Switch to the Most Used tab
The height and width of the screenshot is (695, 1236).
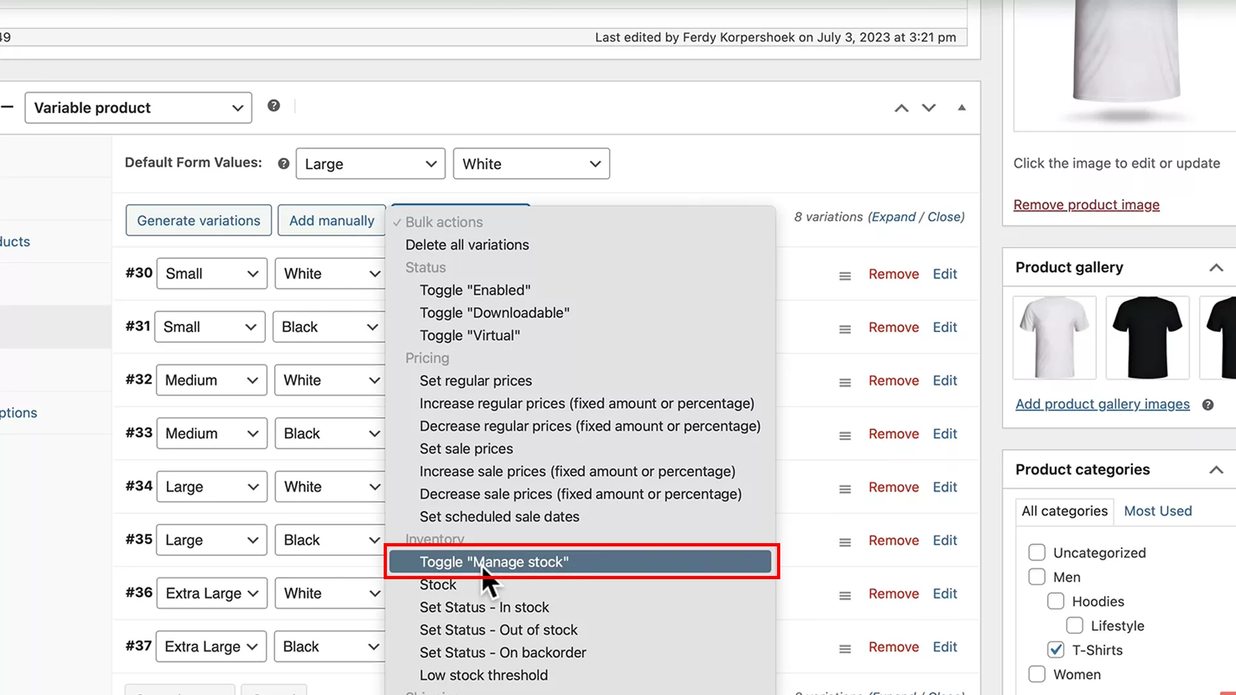(x=1157, y=511)
